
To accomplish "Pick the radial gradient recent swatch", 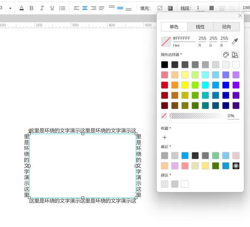I will point(236,166).
